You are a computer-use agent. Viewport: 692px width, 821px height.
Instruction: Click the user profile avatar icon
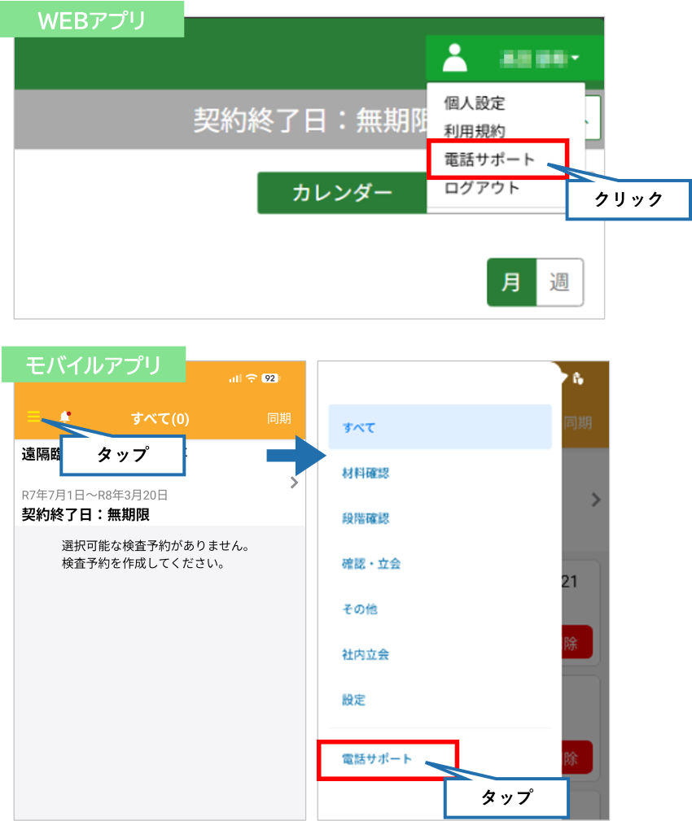[454, 58]
